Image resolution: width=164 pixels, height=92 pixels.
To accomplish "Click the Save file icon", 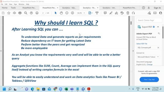I will [3, 13].
